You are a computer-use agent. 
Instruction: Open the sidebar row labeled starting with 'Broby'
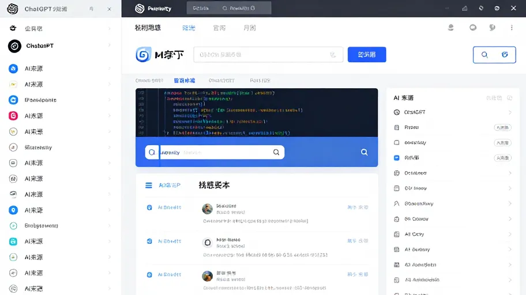pyautogui.click(x=61, y=226)
